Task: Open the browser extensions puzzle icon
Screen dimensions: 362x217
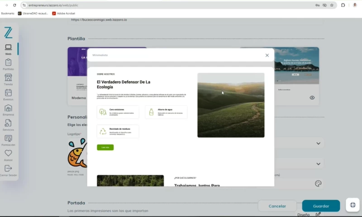Action: [343, 5]
